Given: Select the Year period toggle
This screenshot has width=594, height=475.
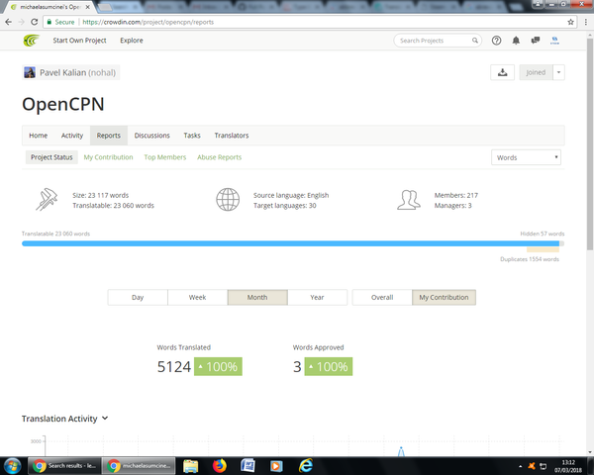Looking at the screenshot, I should pos(317,297).
